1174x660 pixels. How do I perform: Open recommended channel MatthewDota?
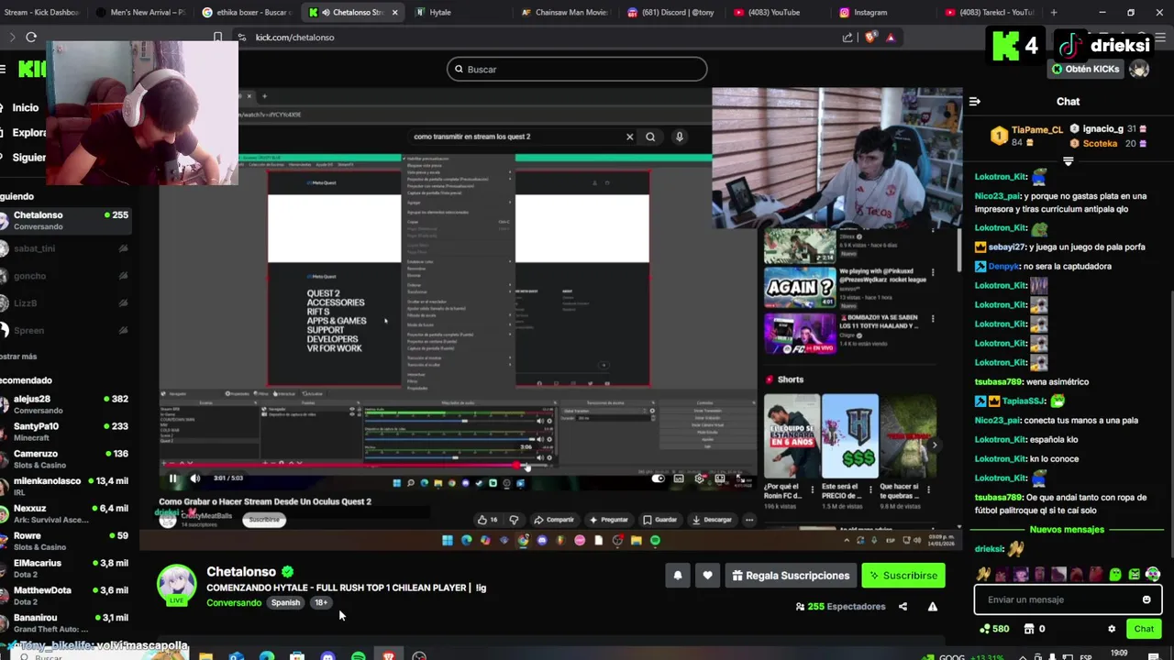point(64,596)
